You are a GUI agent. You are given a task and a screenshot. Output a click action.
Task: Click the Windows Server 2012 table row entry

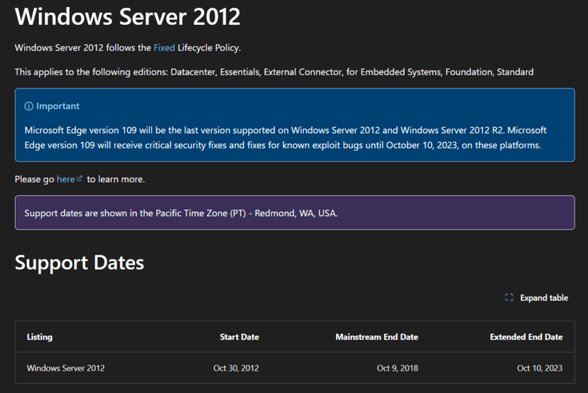pyautogui.click(x=65, y=368)
